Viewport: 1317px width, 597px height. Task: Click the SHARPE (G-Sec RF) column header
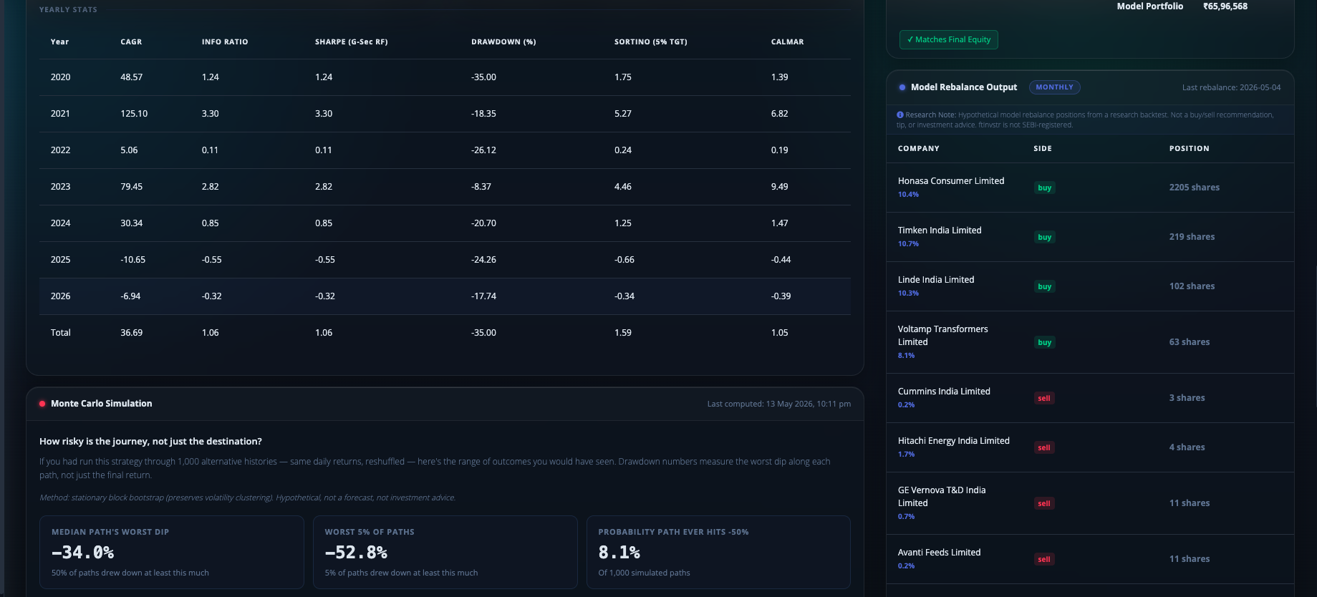352,42
